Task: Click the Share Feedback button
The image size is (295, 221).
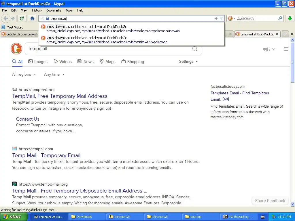Action: (270, 201)
